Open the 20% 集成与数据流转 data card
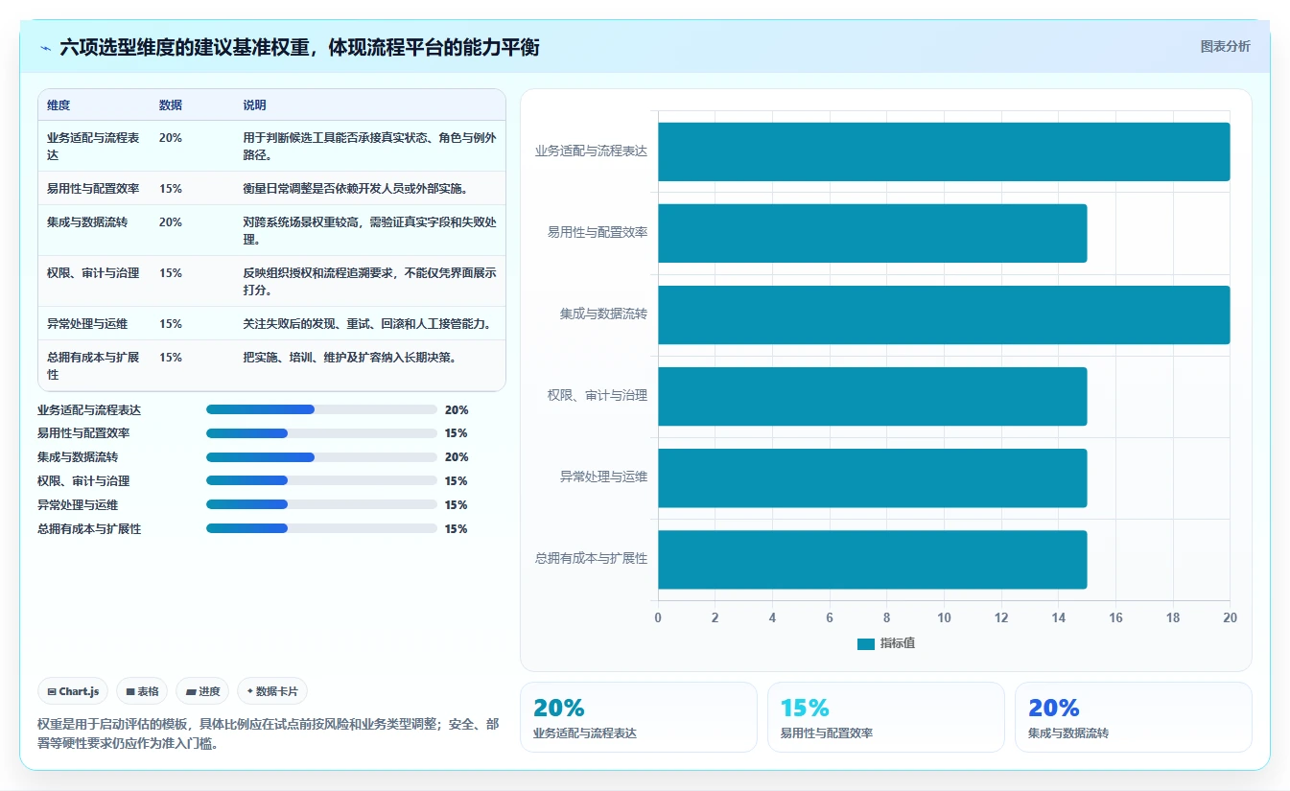This screenshot has width=1290, height=791. [x=1134, y=717]
